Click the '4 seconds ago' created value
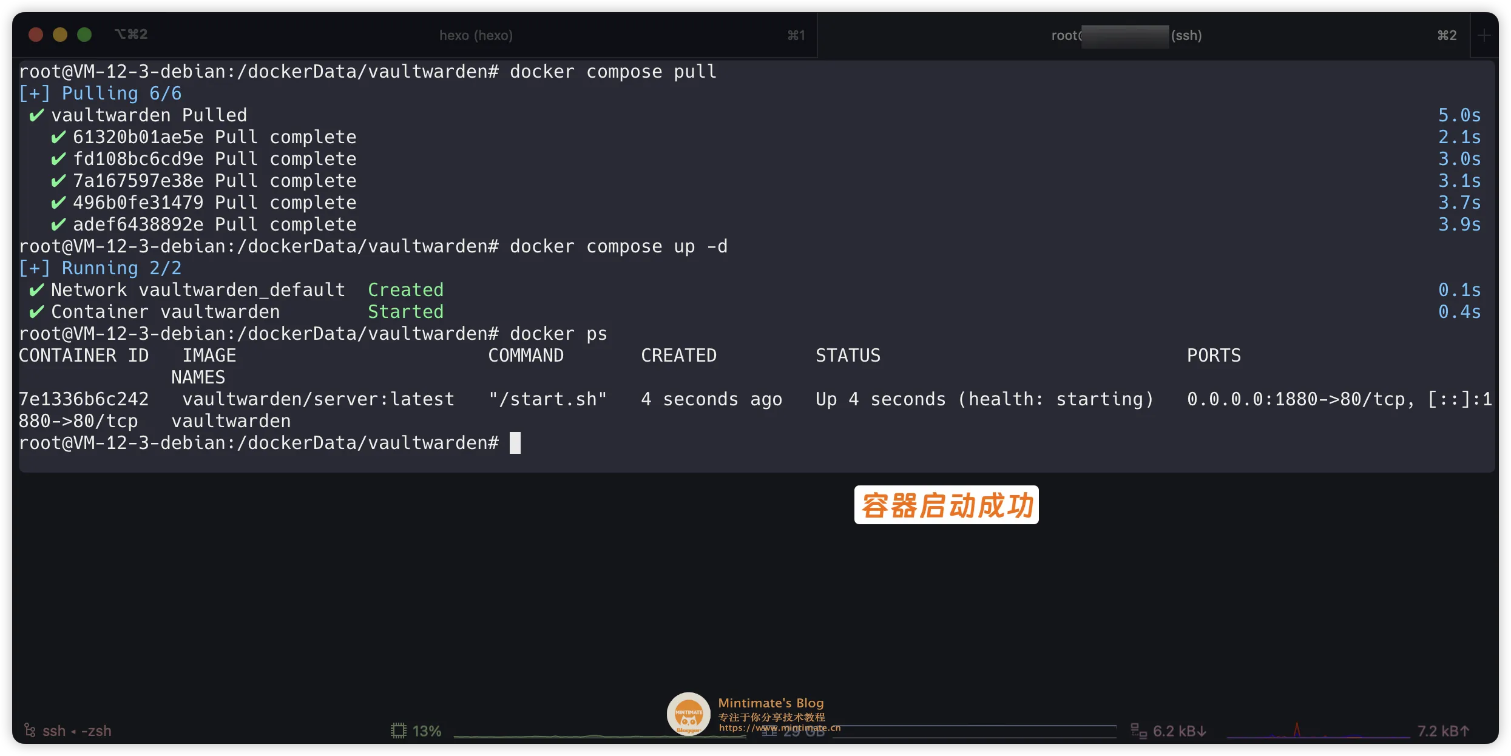Image resolution: width=1511 pixels, height=756 pixels. click(712, 399)
